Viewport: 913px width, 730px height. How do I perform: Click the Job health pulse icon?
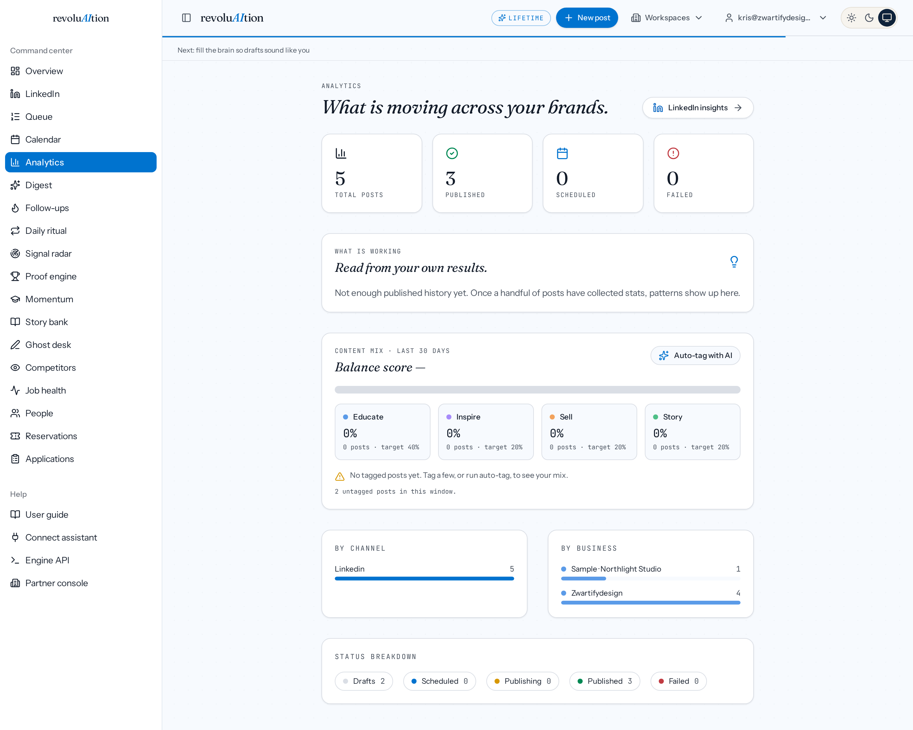pyautogui.click(x=15, y=390)
